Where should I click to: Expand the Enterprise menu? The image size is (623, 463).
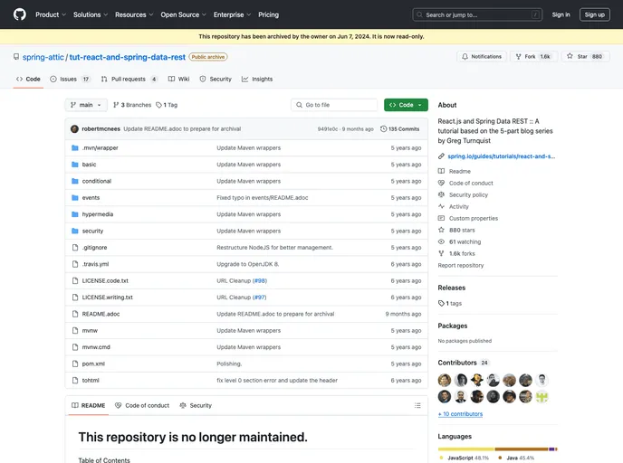point(232,14)
